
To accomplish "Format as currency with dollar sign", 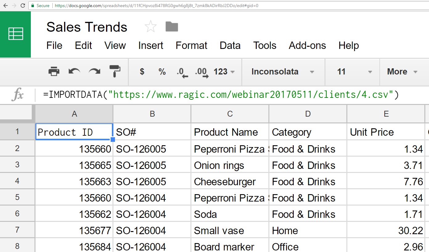I will (x=142, y=72).
